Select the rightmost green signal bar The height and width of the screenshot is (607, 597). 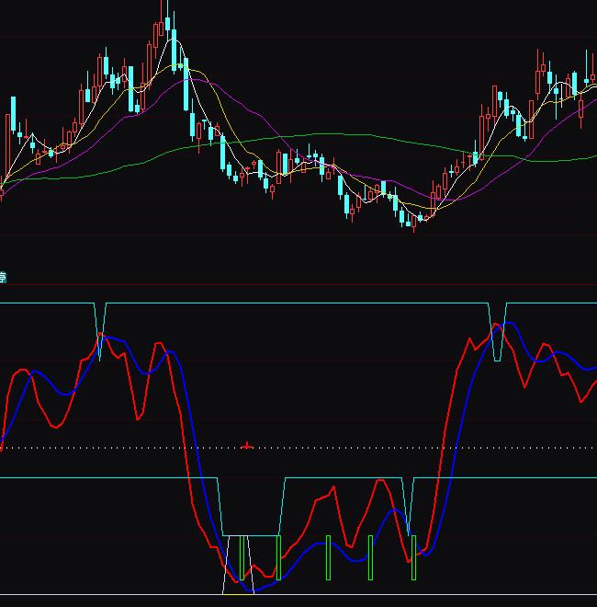(x=413, y=558)
